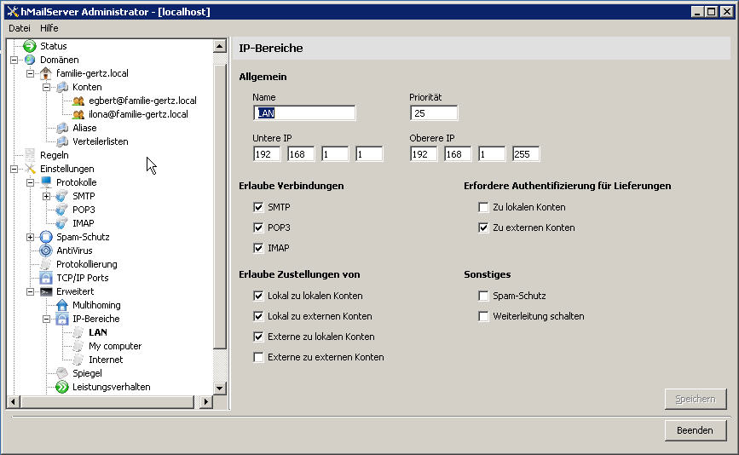This screenshot has height=455, width=739.
Task: Expand the Spam-Schutz tree node
Action: 30,237
